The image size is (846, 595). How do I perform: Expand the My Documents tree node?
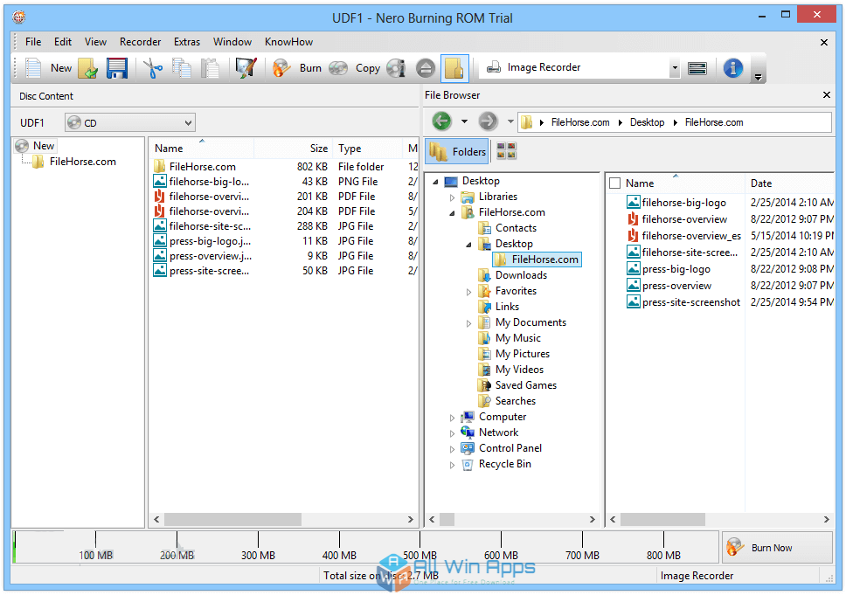tap(468, 323)
